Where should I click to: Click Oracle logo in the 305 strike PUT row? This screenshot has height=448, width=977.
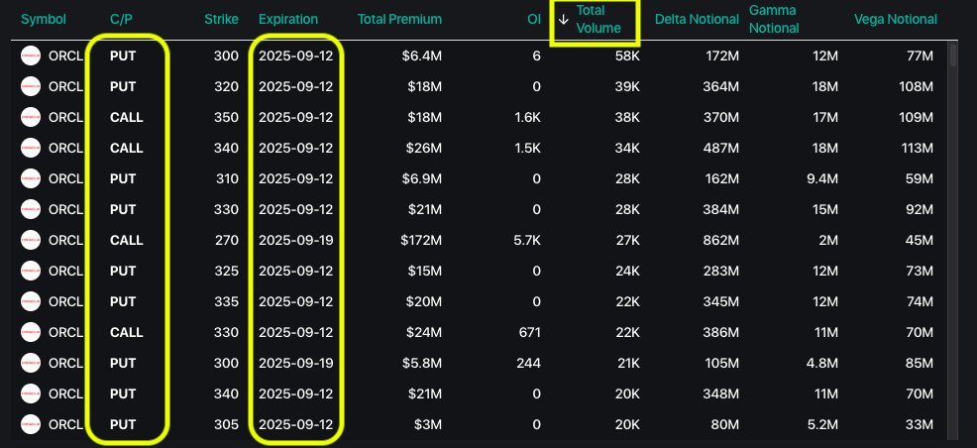click(31, 424)
